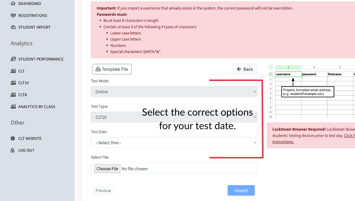Click the lock icon next to Log Out
The height and width of the screenshot is (201, 355).
(13, 150)
